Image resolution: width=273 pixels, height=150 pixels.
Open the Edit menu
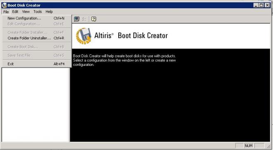(x=15, y=12)
